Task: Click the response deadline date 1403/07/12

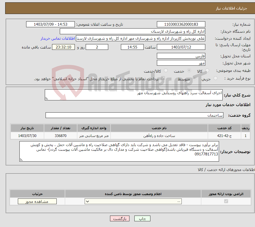Action: tap(181, 47)
